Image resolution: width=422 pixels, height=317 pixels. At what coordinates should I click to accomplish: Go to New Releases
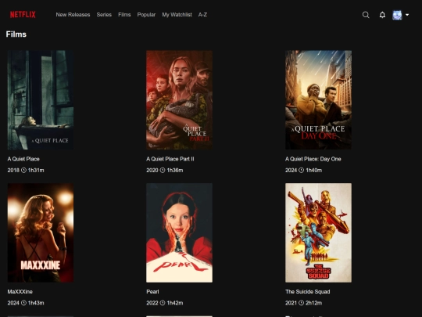[x=73, y=15]
